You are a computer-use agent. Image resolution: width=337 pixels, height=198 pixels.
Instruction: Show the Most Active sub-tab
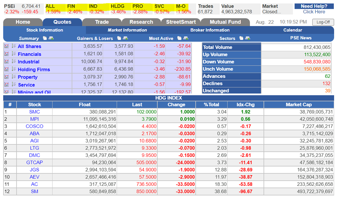click(x=161, y=38)
